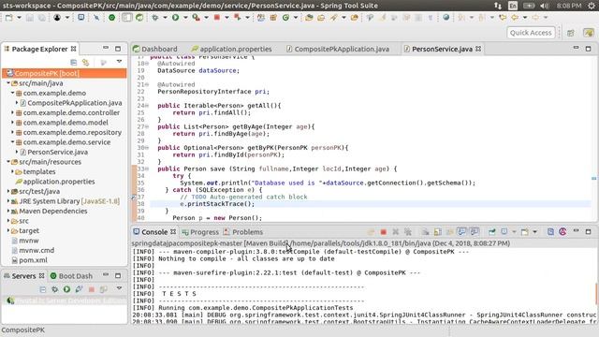Collapse the com.example.demo.service package
599x337 pixels.
(12, 142)
